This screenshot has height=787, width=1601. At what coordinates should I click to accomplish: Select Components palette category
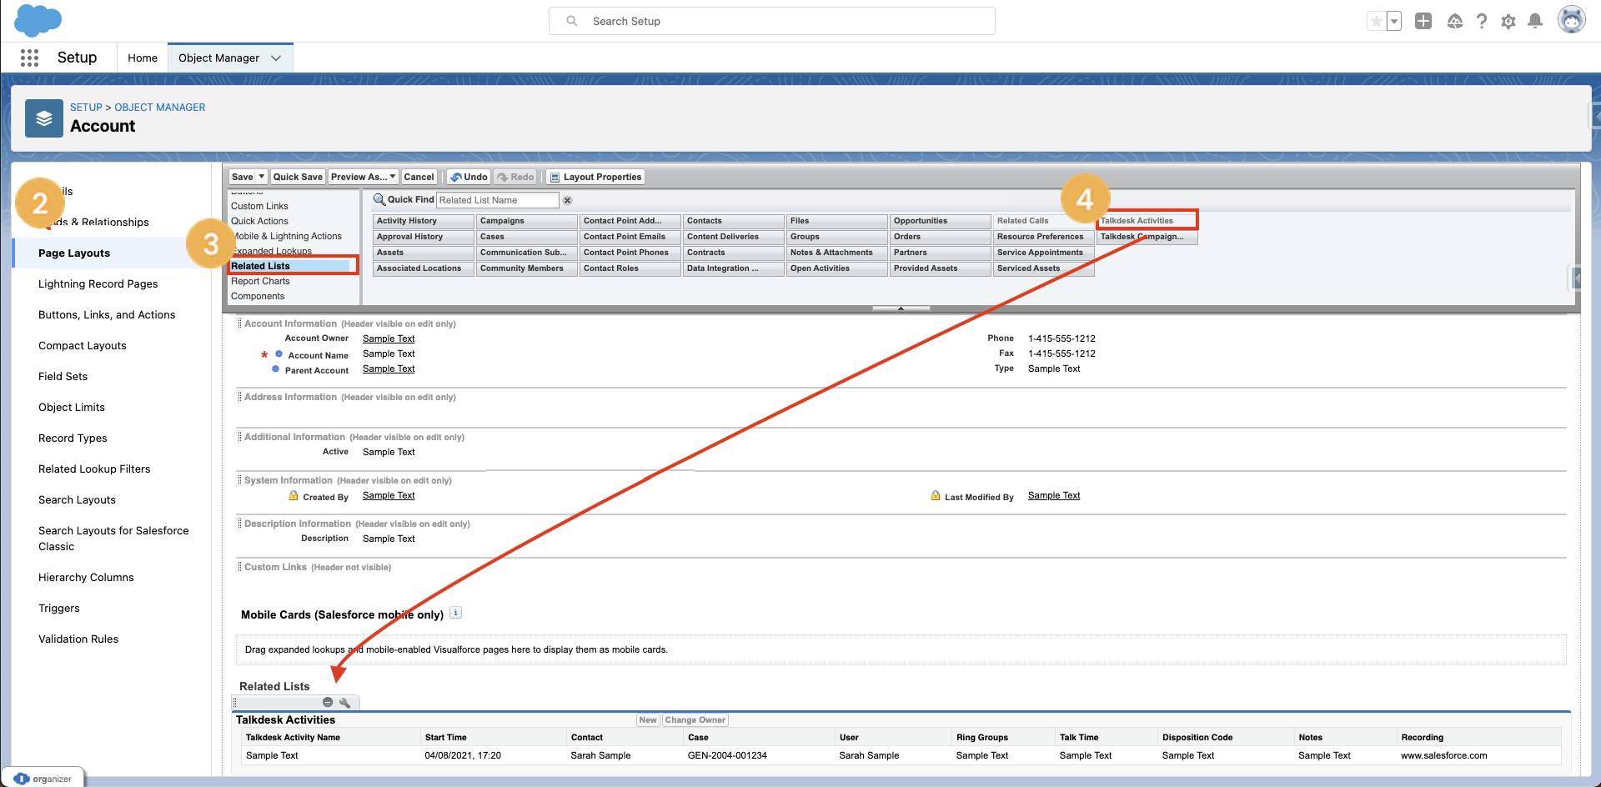[258, 296]
